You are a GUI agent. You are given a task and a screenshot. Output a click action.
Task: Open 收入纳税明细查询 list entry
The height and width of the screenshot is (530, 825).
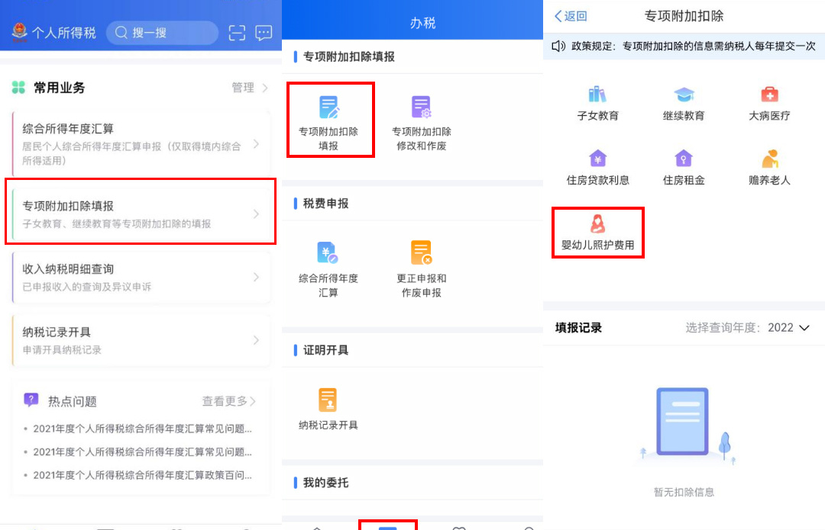coord(141,277)
